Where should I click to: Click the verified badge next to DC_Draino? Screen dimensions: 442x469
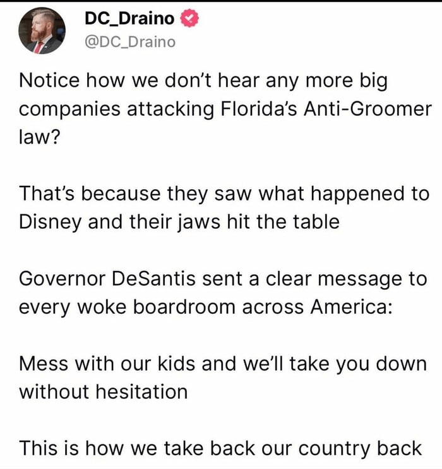tap(189, 18)
